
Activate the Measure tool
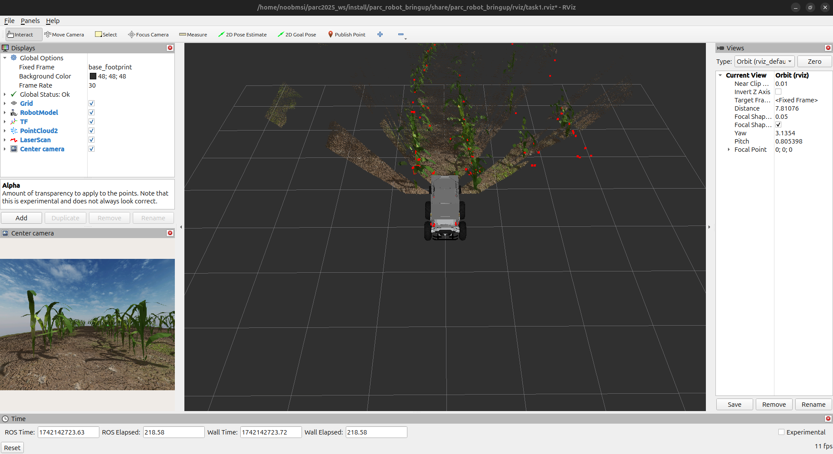coord(193,35)
